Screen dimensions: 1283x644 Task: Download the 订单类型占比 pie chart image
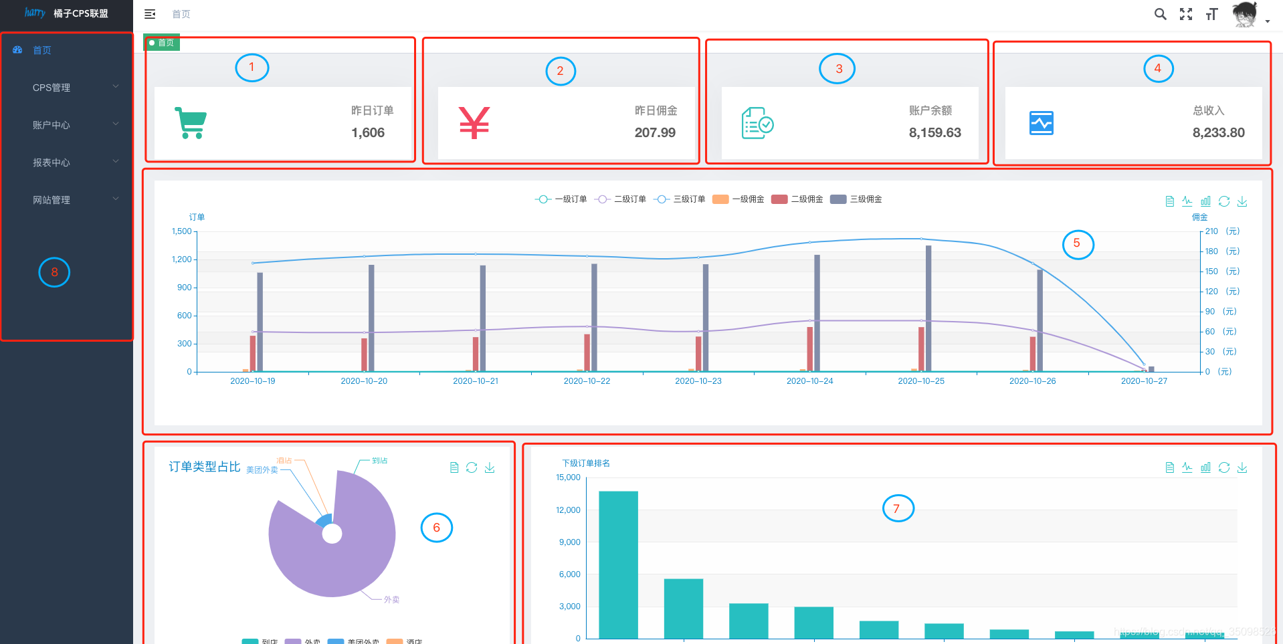(490, 467)
